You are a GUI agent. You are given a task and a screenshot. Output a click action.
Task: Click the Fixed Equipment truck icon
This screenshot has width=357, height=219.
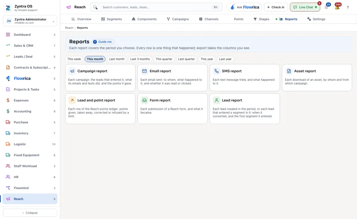pyautogui.click(x=8, y=155)
